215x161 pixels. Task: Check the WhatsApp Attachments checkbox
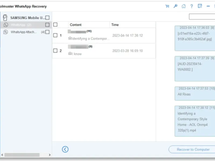coord(47,32)
